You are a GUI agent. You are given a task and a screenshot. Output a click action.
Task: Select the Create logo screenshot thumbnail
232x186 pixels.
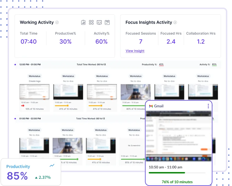[34, 92]
